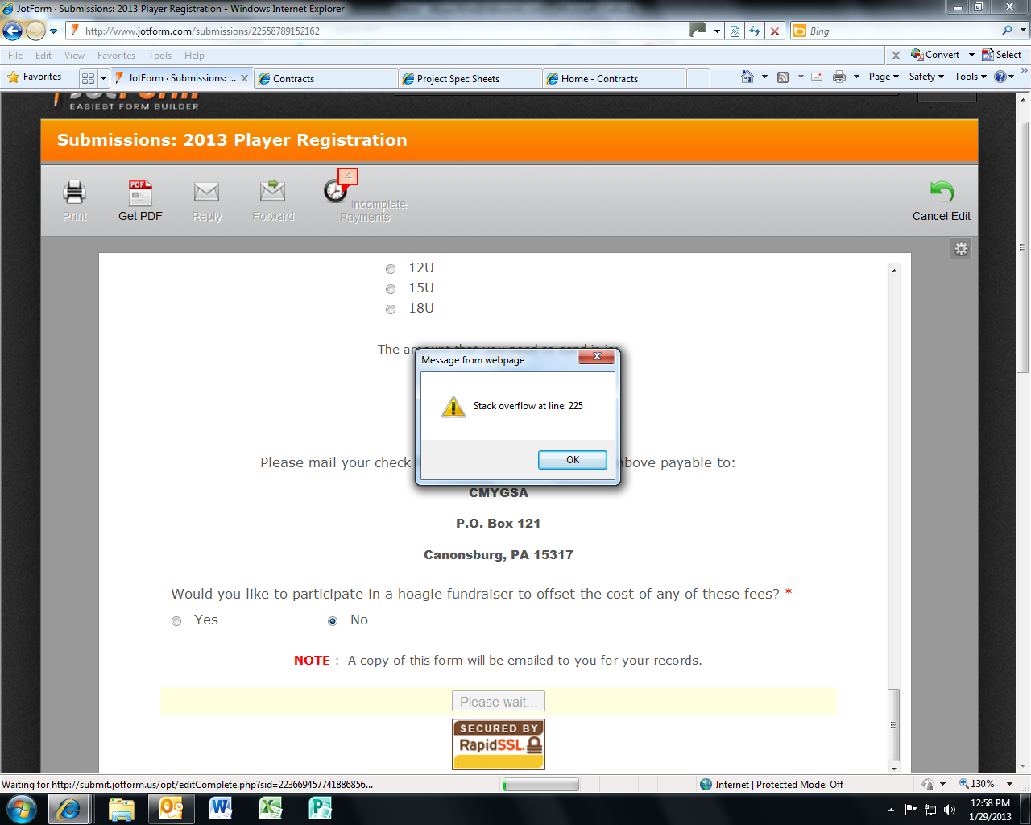Open the settings gear icon
This screenshot has height=825, width=1031.
[x=961, y=249]
